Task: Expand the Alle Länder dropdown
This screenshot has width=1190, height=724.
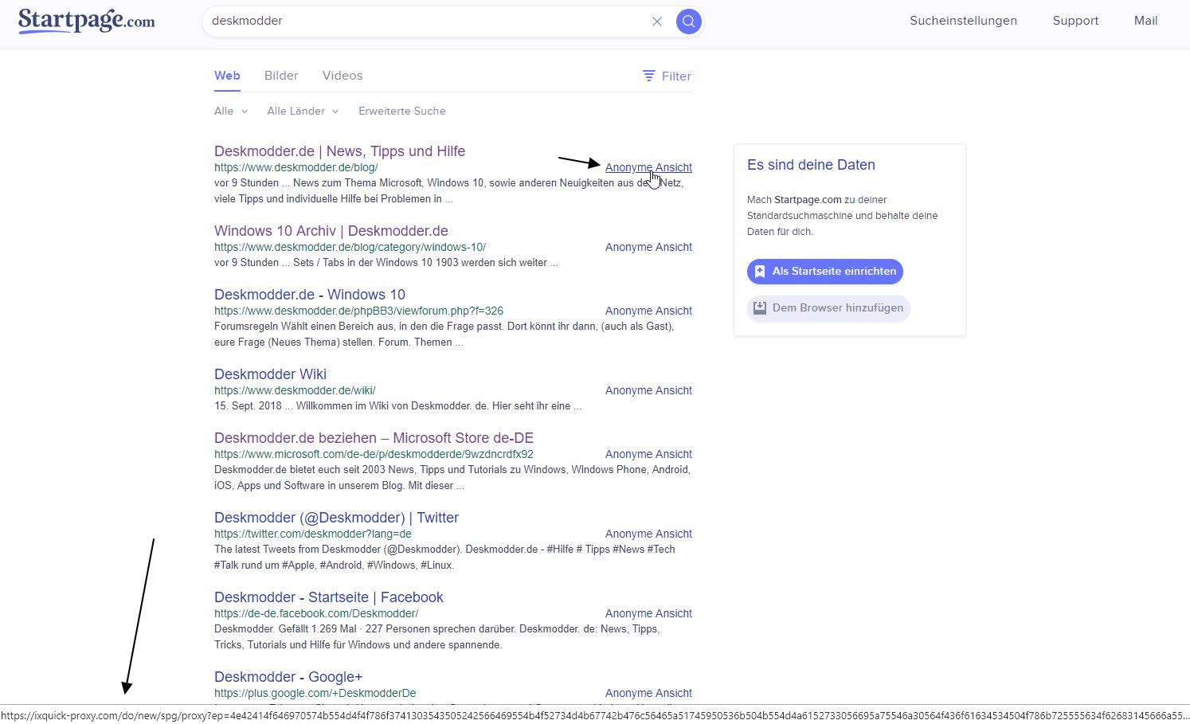Action: coord(303,111)
